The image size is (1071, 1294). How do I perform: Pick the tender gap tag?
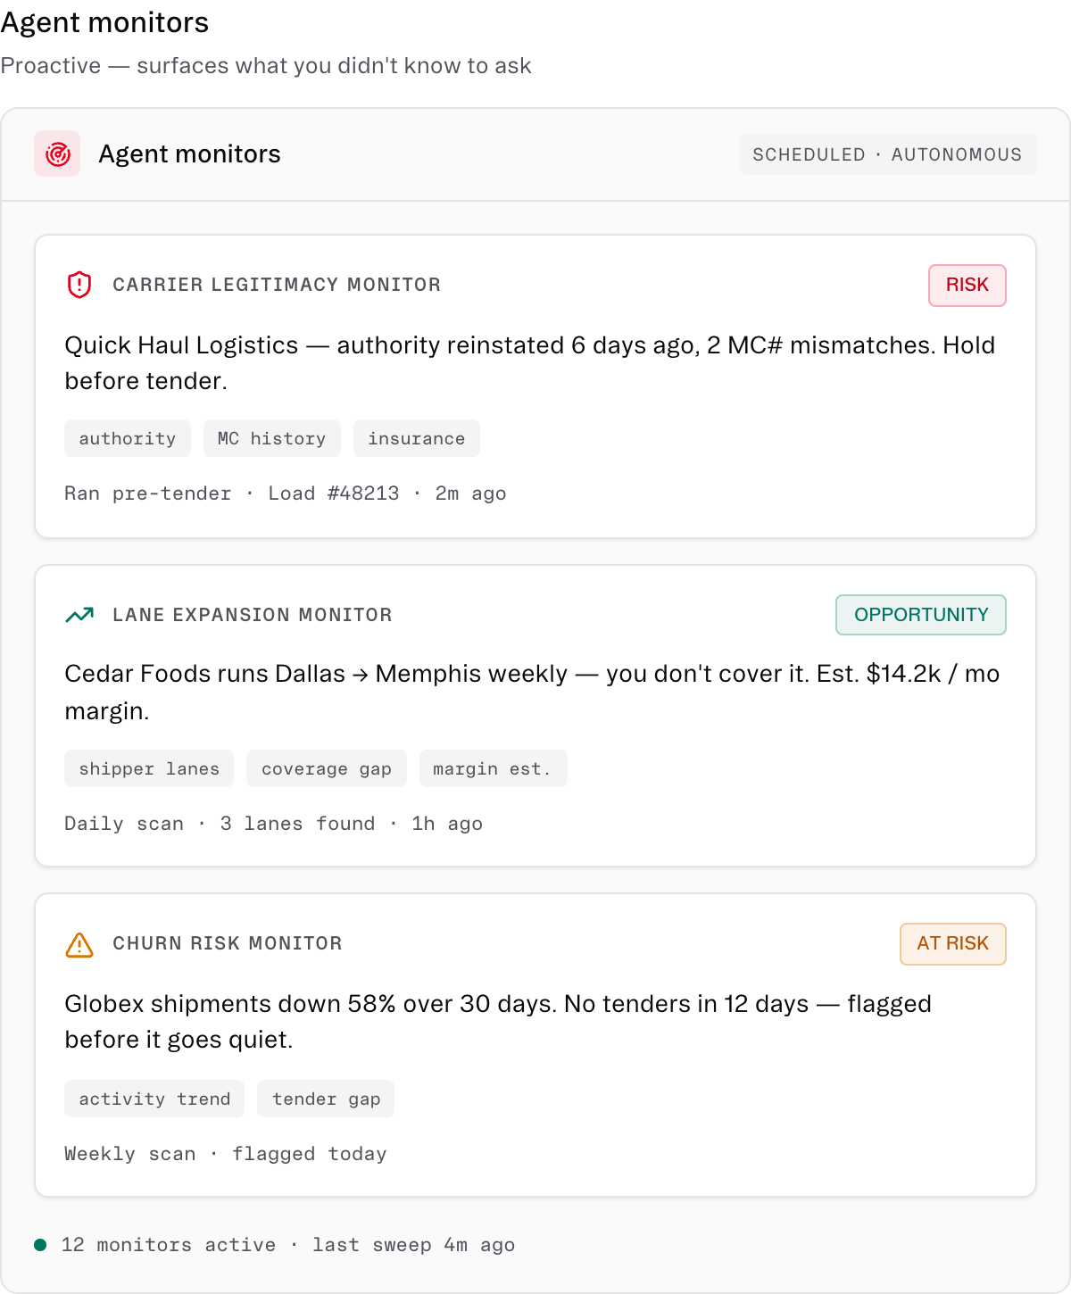click(326, 1099)
